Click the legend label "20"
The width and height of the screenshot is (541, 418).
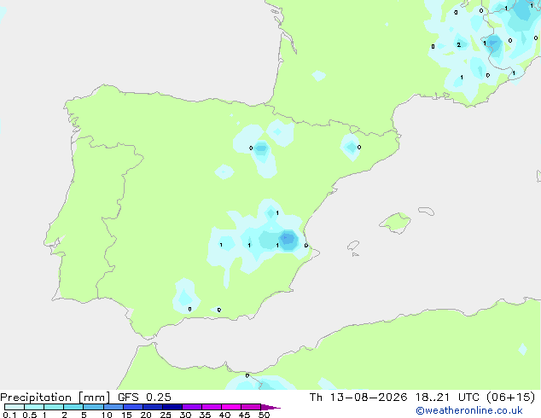tap(146, 415)
